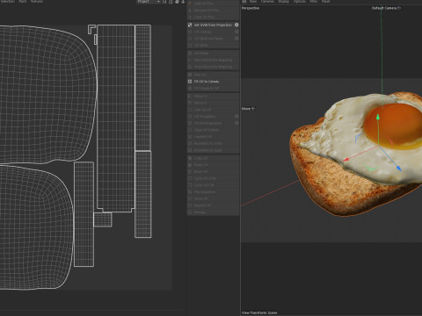Click the green Y-axis gizmo arrow
Image resolution: width=422 pixels, height=316 pixels.
pyautogui.click(x=378, y=117)
